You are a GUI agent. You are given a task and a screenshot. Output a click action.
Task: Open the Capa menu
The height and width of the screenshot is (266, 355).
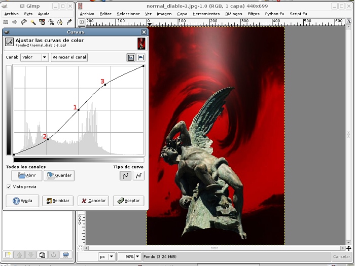point(182,14)
